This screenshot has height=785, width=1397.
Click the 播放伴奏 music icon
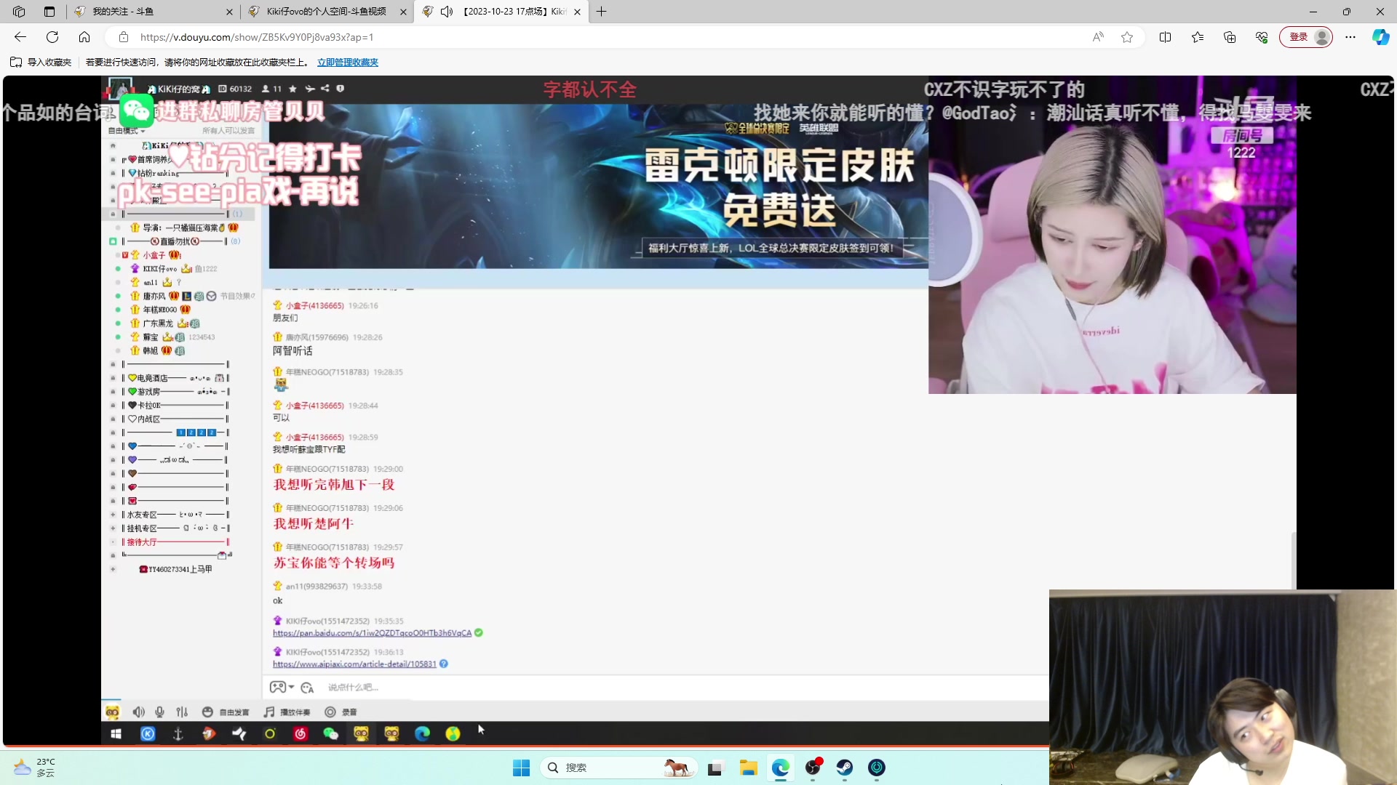pyautogui.click(x=269, y=712)
